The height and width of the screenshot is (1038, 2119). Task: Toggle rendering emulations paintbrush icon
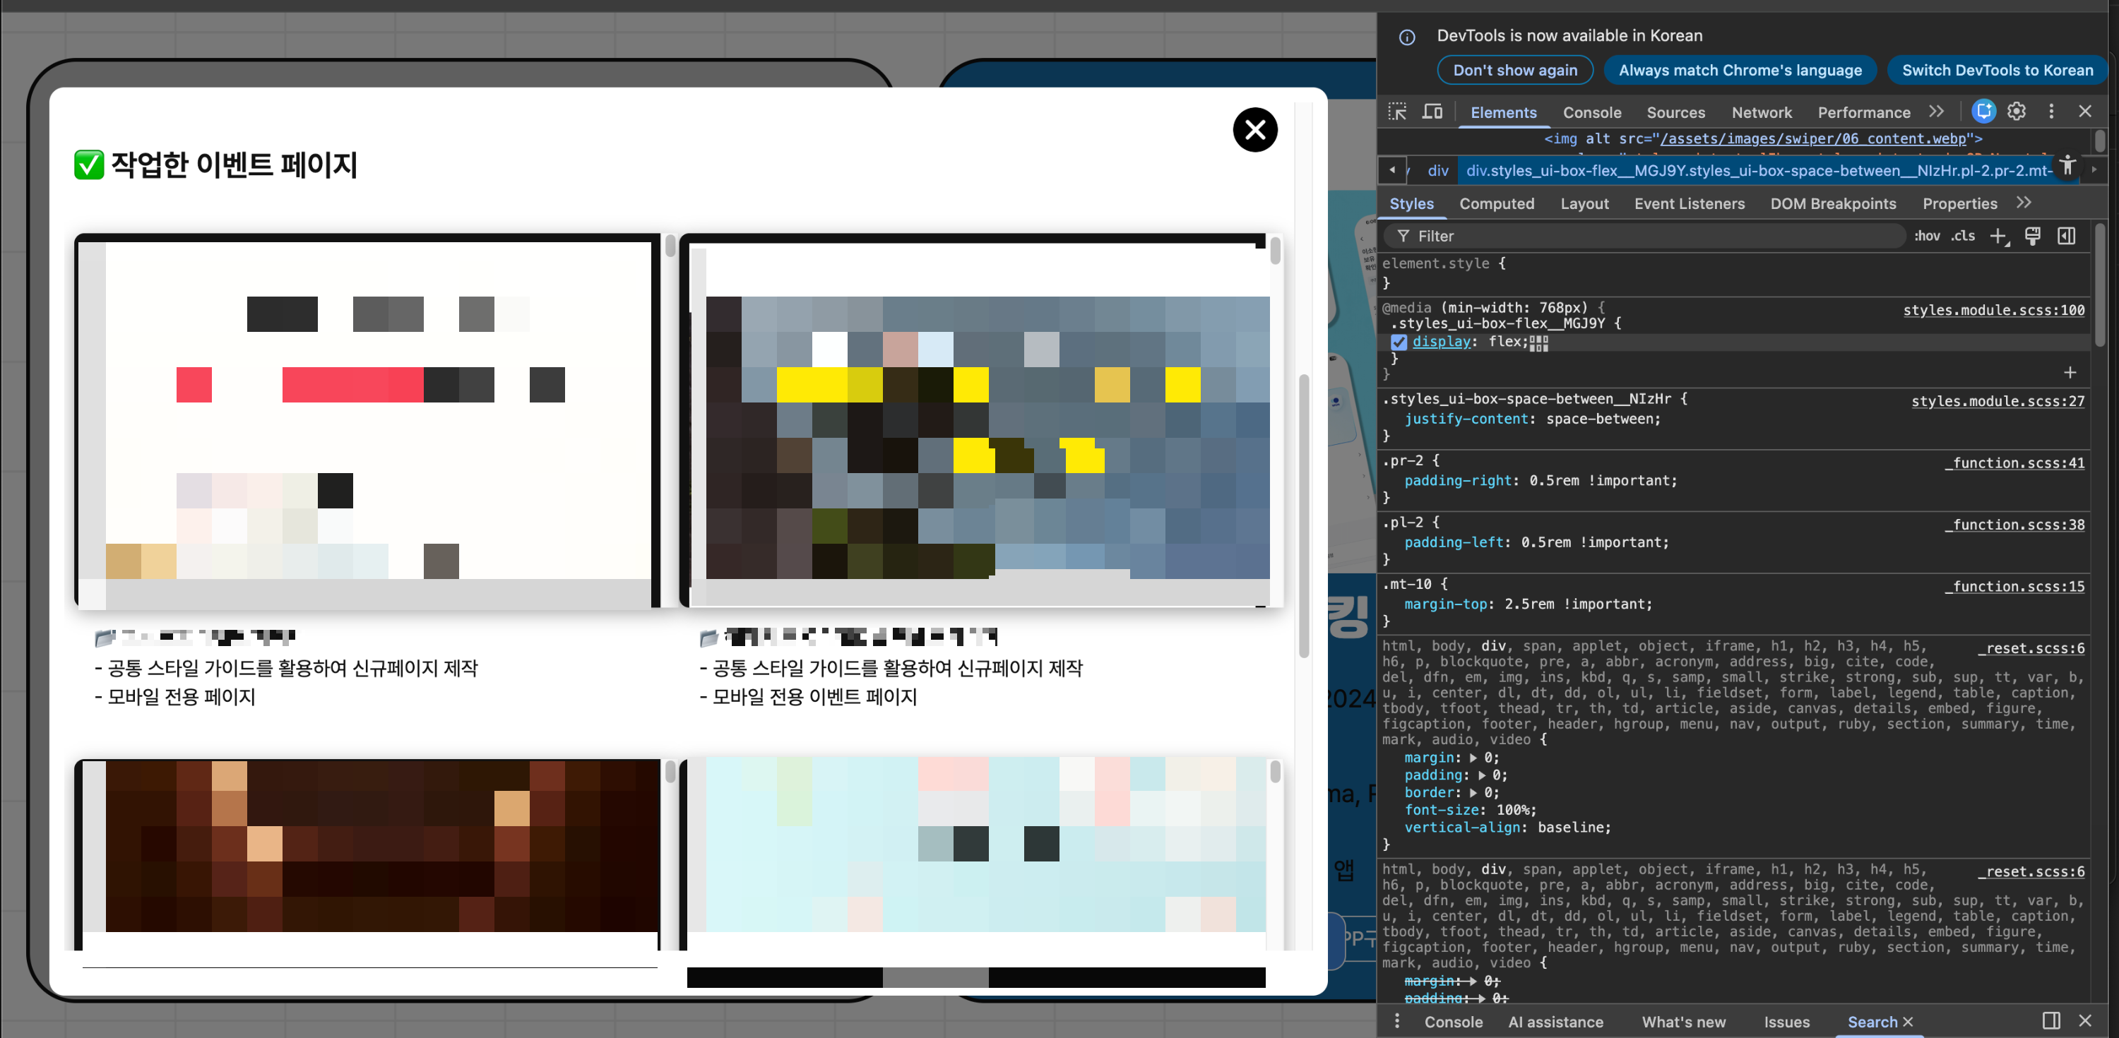click(2033, 237)
